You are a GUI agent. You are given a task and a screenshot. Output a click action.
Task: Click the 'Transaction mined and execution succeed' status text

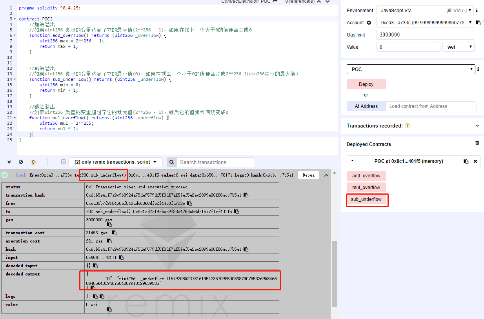click(x=137, y=187)
